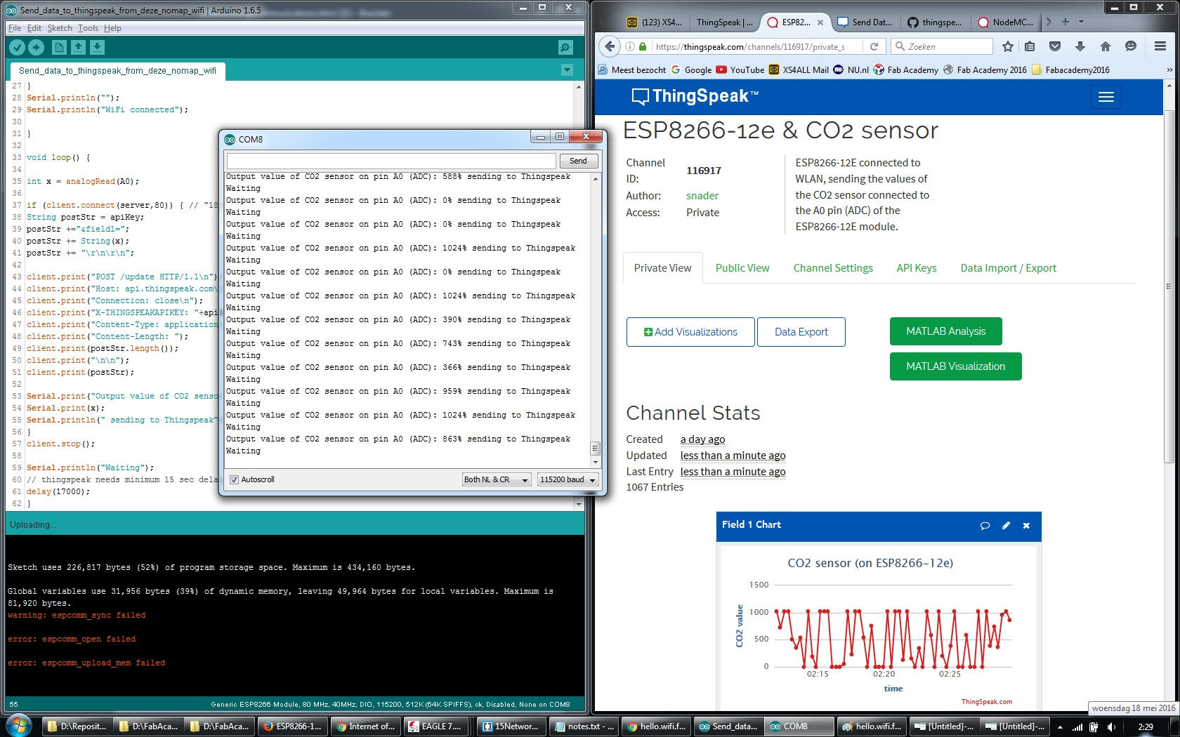Image resolution: width=1180 pixels, height=737 pixels.
Task: Open the Firefox hamburger menu
Action: click(x=1160, y=46)
